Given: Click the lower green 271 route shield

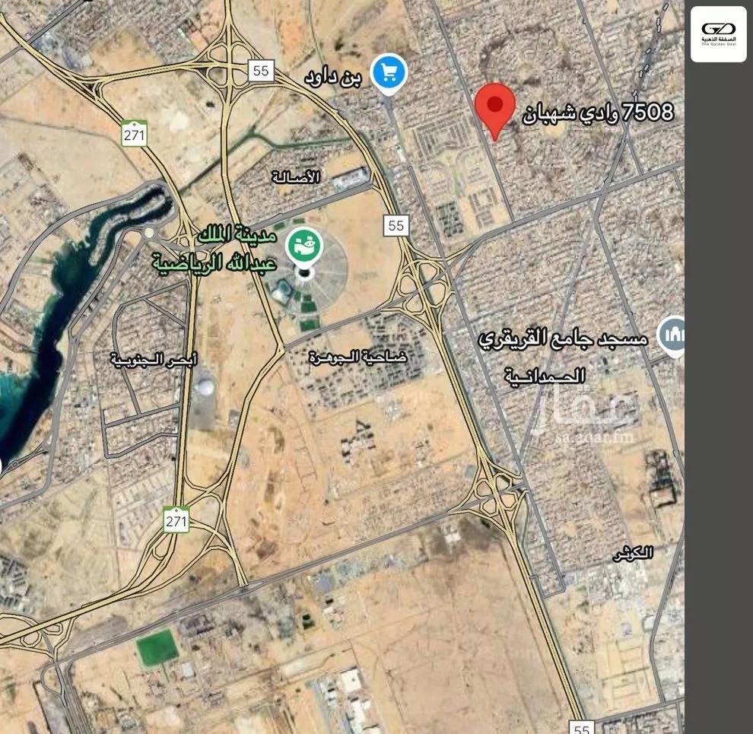Looking at the screenshot, I should (x=176, y=520).
